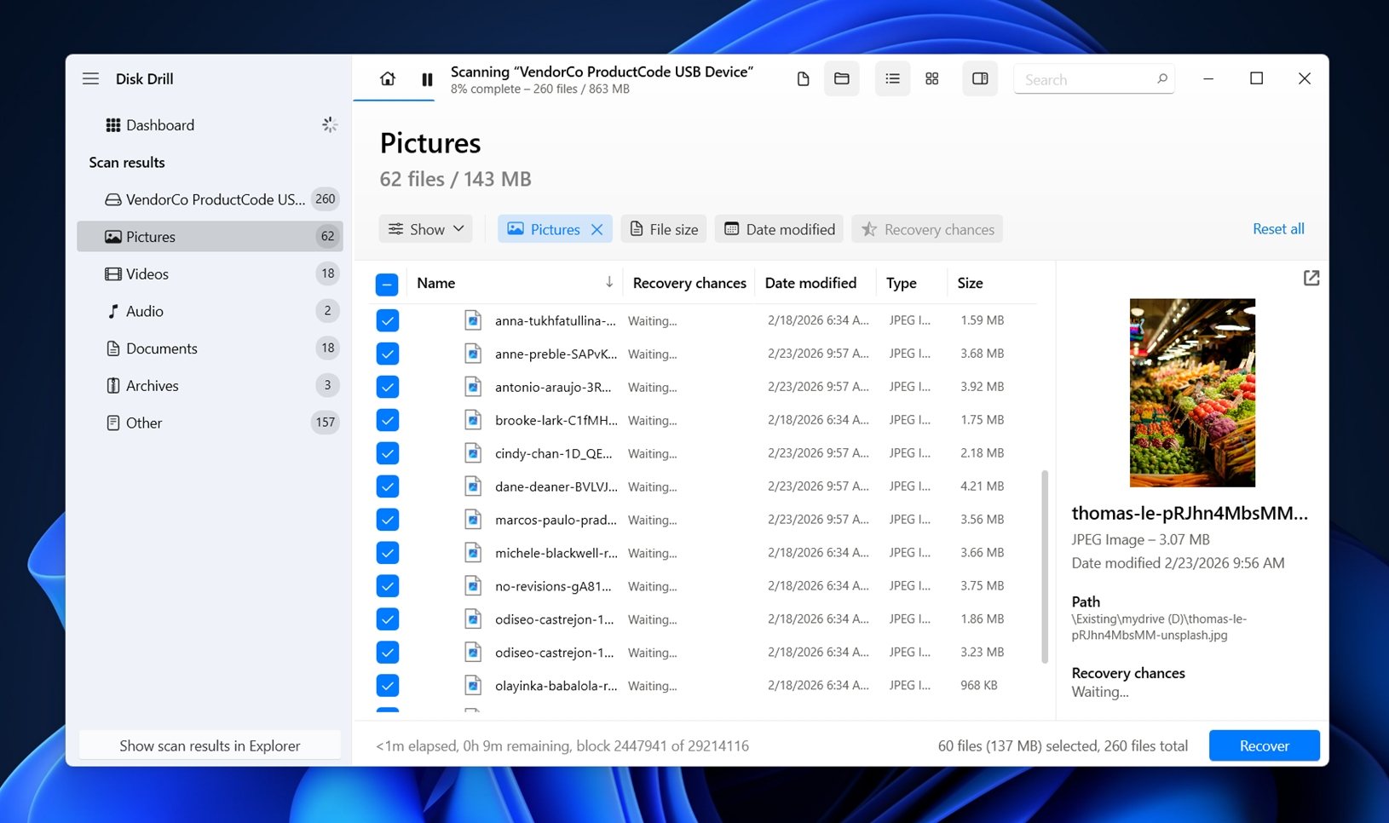1389x823 pixels.
Task: Uncheck the cindy-chan-1D_QE image
Action: click(388, 452)
